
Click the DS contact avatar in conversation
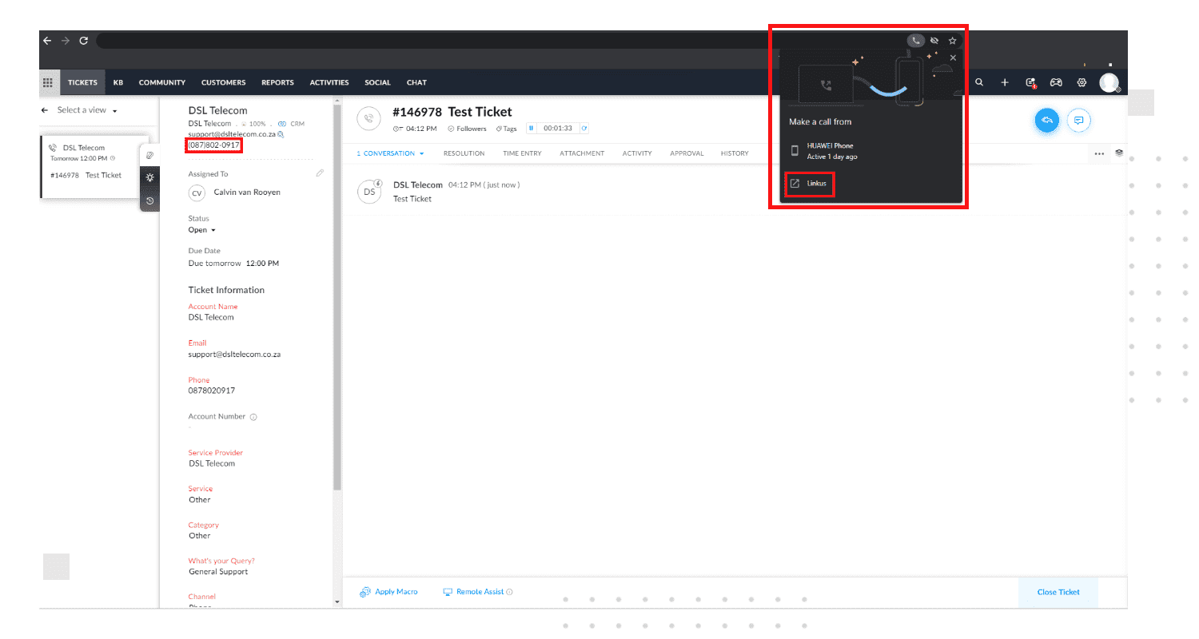(x=369, y=192)
